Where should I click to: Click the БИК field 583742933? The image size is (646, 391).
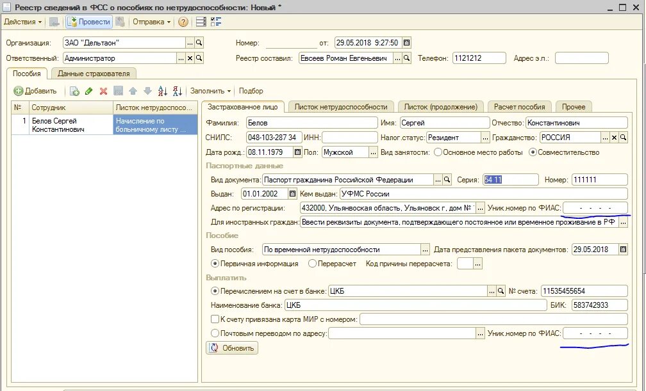click(599, 305)
